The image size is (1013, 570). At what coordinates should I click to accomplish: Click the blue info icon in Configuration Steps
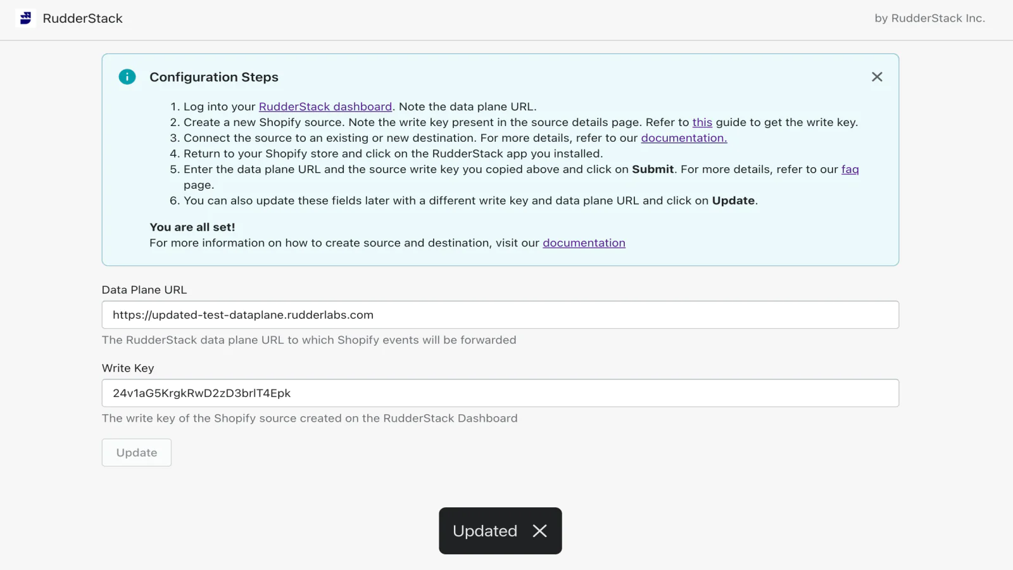coord(127,77)
